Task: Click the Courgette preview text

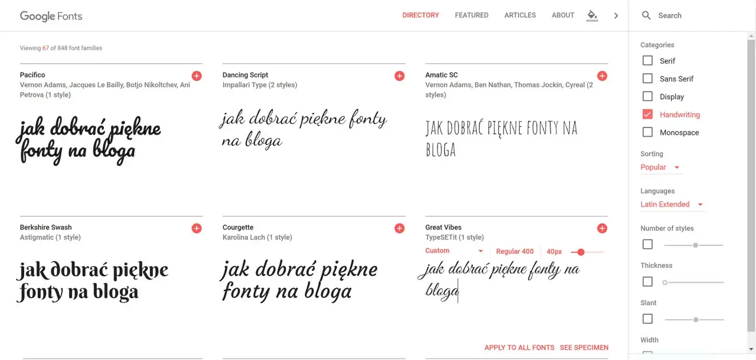Action: coord(299,280)
